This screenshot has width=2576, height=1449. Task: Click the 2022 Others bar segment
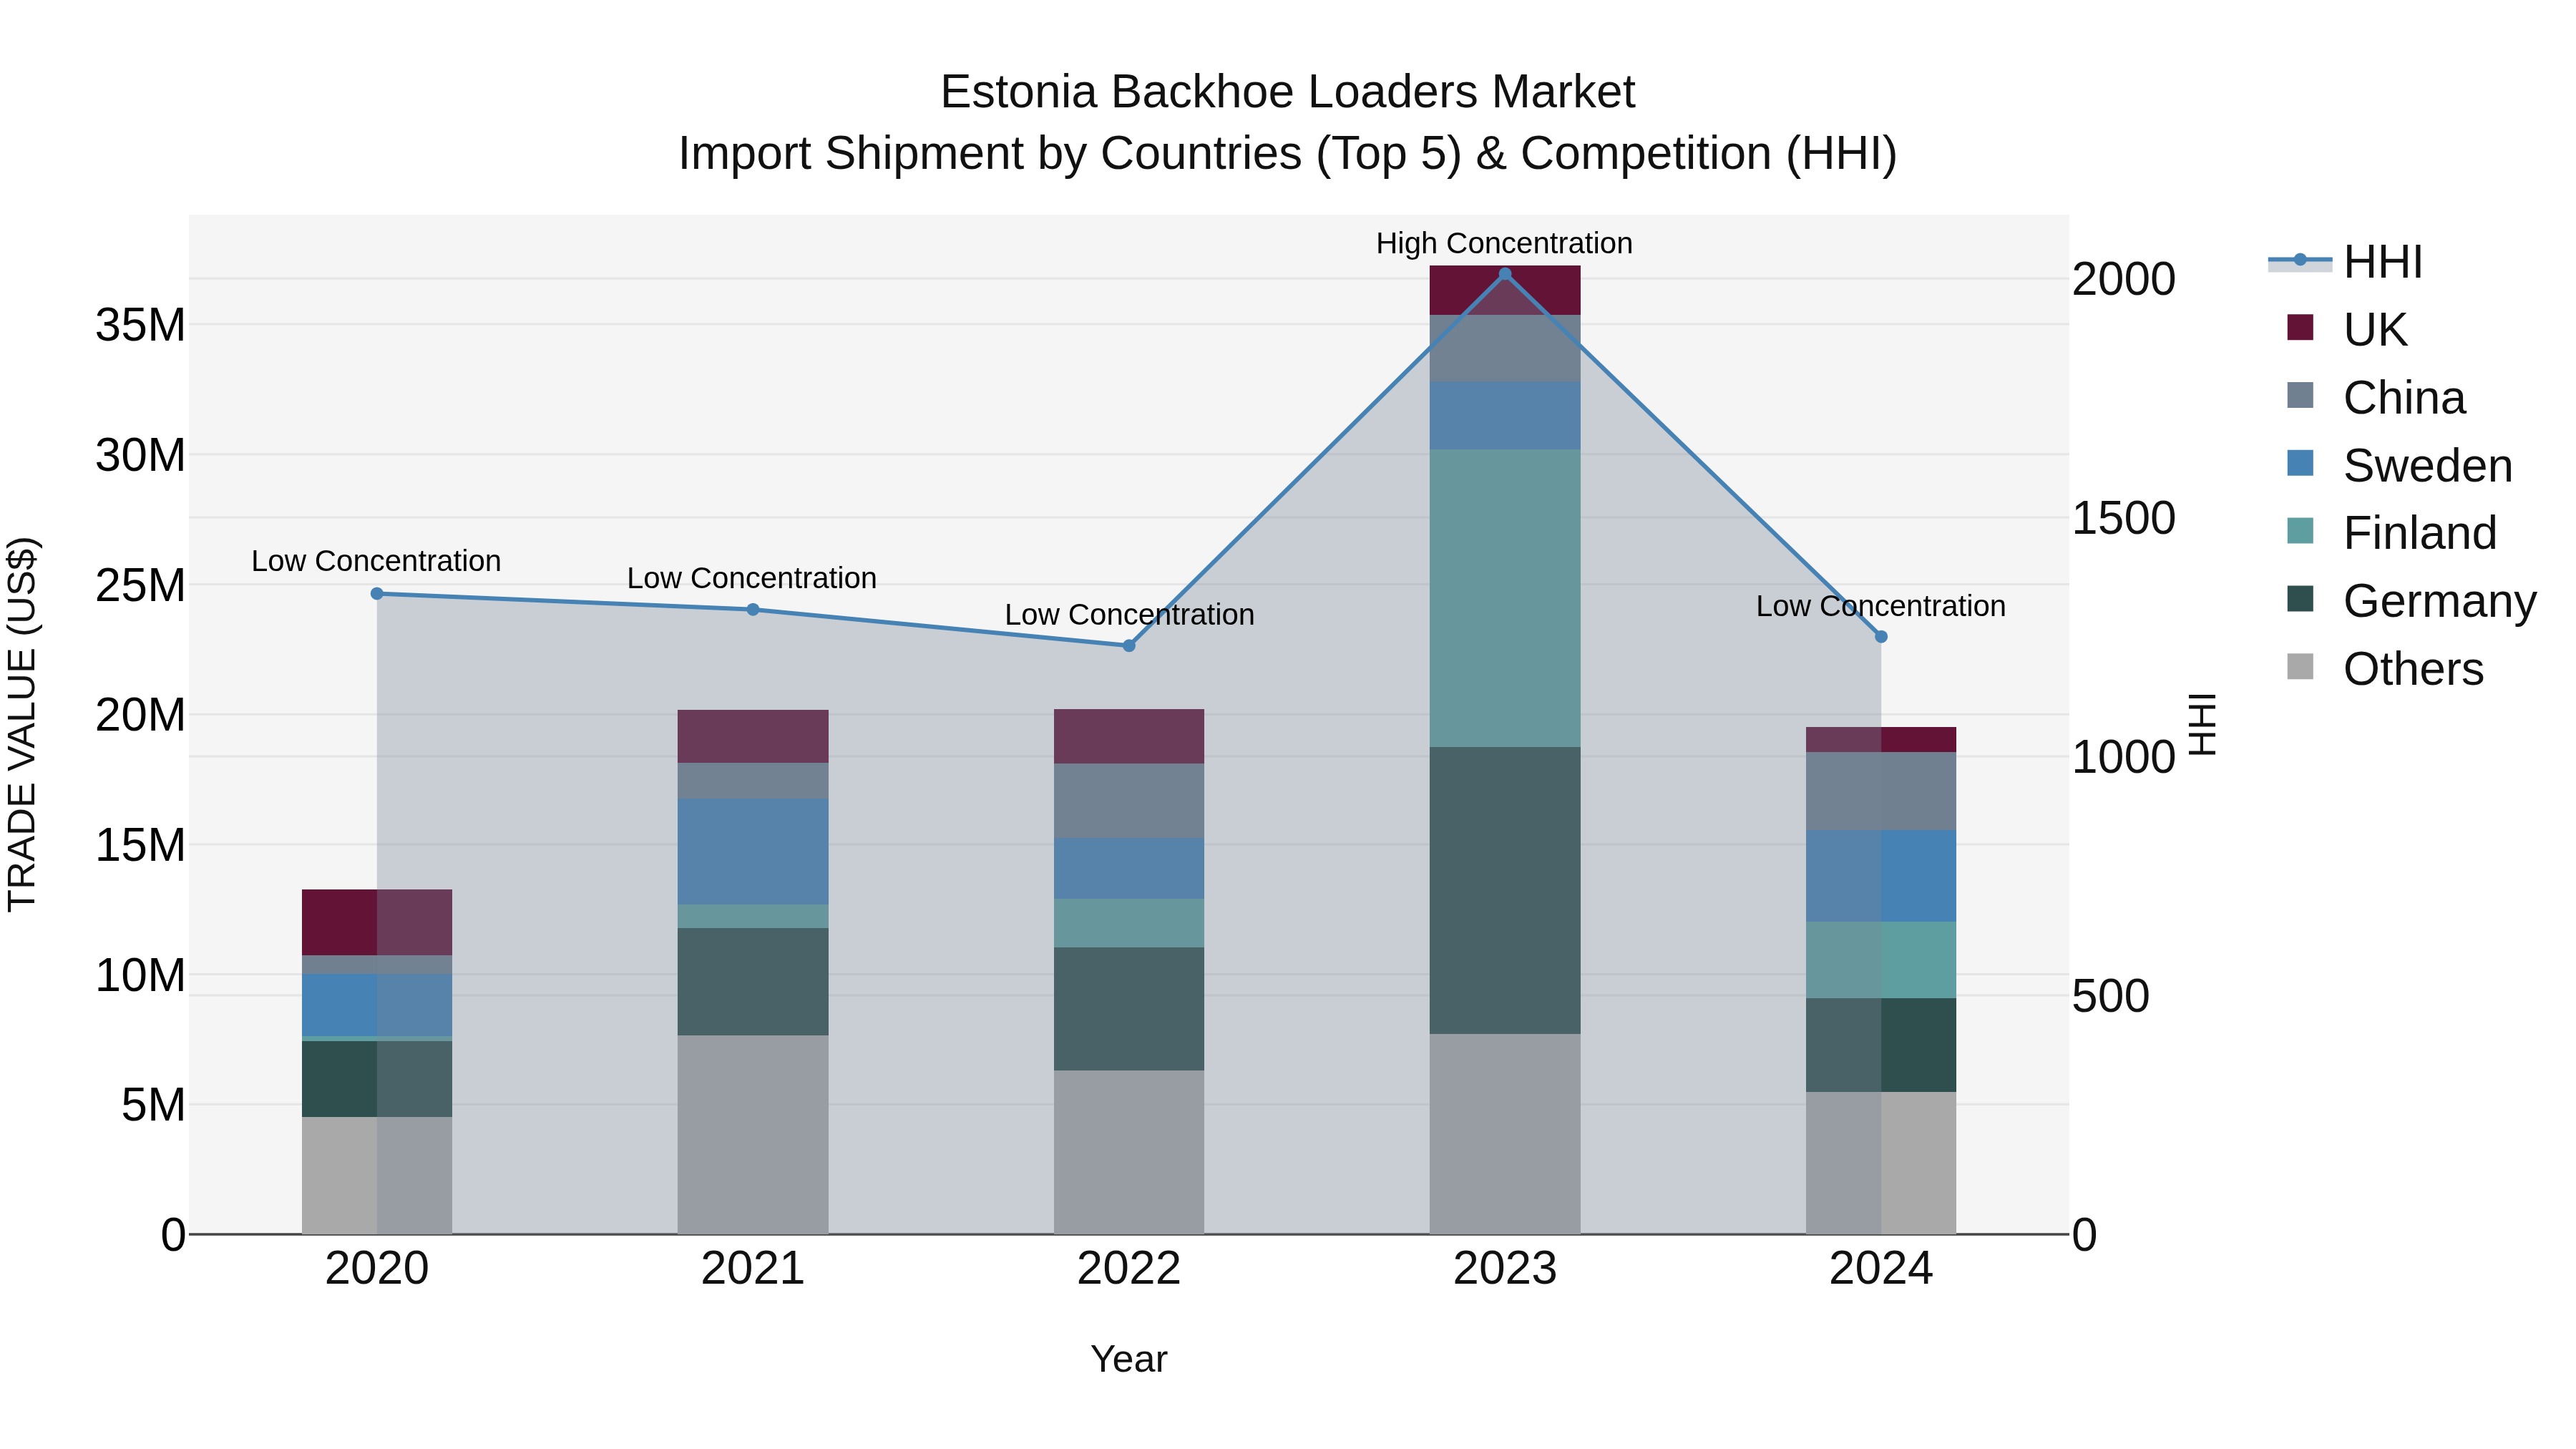point(1129,1153)
